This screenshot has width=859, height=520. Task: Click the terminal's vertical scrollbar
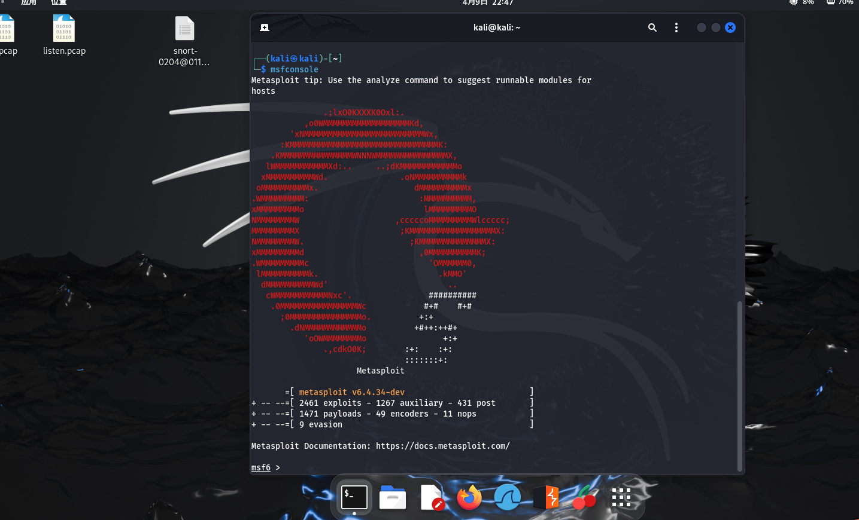[x=740, y=386]
